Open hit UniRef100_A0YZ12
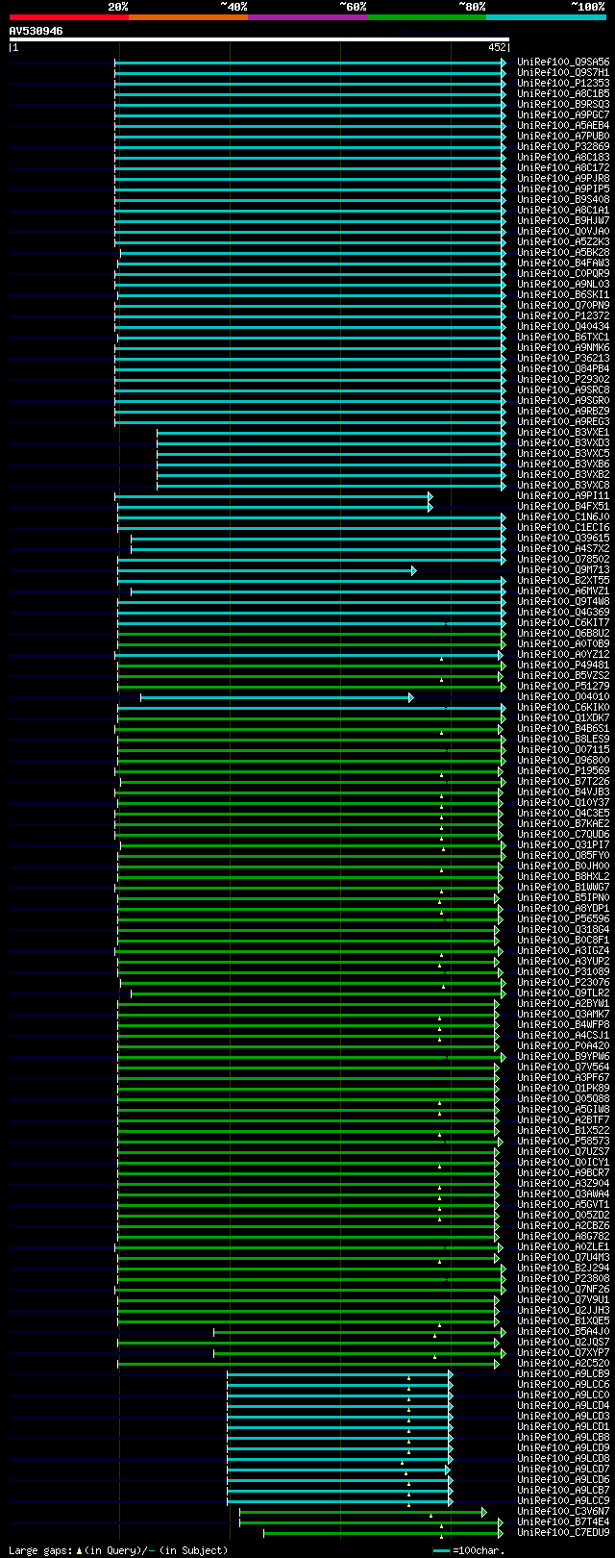The height and width of the screenshot is (1558, 615). (x=563, y=654)
